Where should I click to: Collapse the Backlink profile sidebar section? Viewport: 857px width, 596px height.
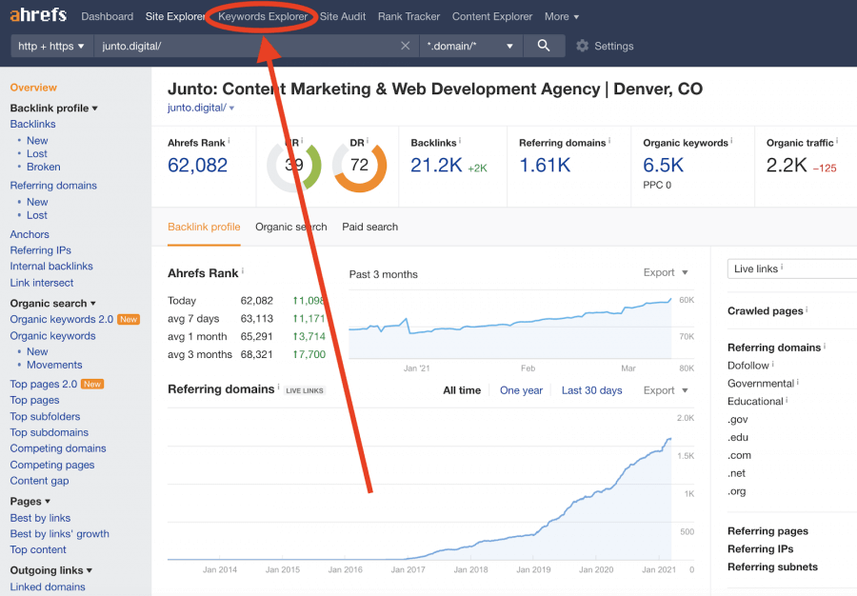(52, 108)
